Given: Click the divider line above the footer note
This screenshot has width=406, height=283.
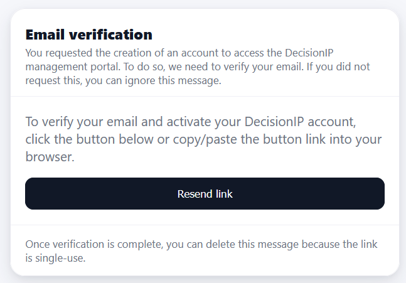Looking at the screenshot, I should tap(205, 225).
